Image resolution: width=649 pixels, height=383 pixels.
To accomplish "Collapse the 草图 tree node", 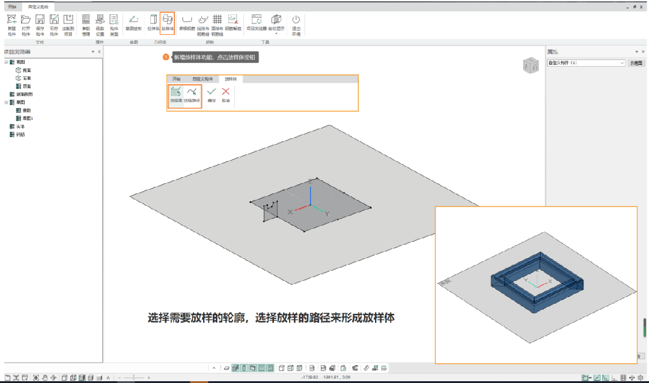I will click(x=5, y=103).
